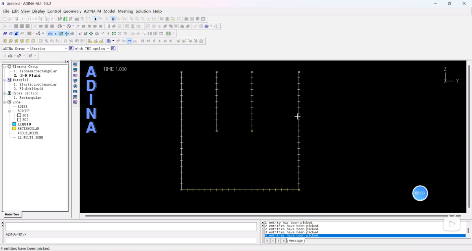Open the Help menu
This screenshot has height=251, width=472.
pos(157,11)
